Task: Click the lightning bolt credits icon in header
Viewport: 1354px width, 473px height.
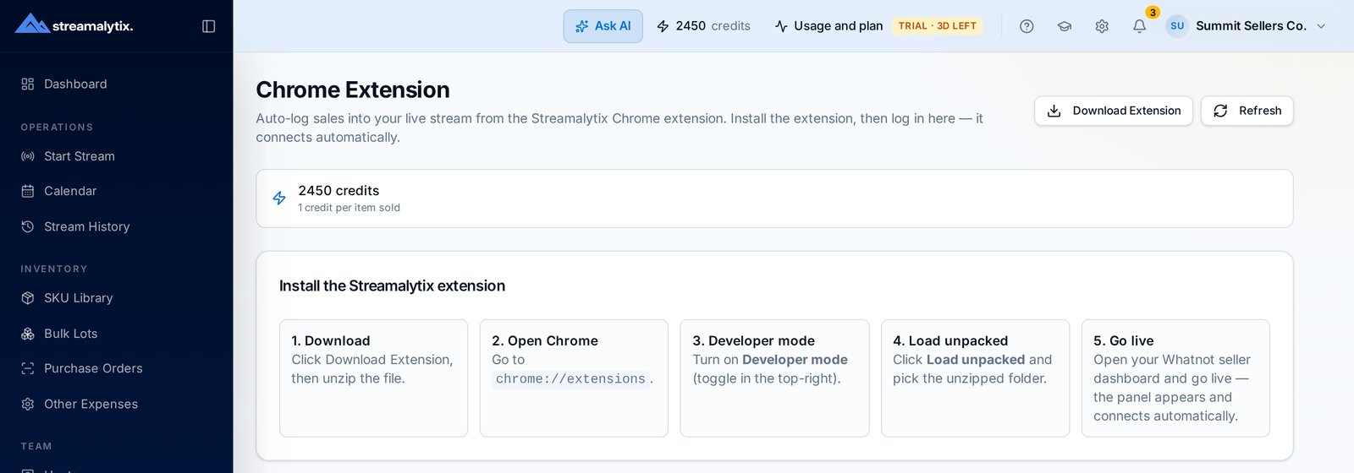Action: 663,26
